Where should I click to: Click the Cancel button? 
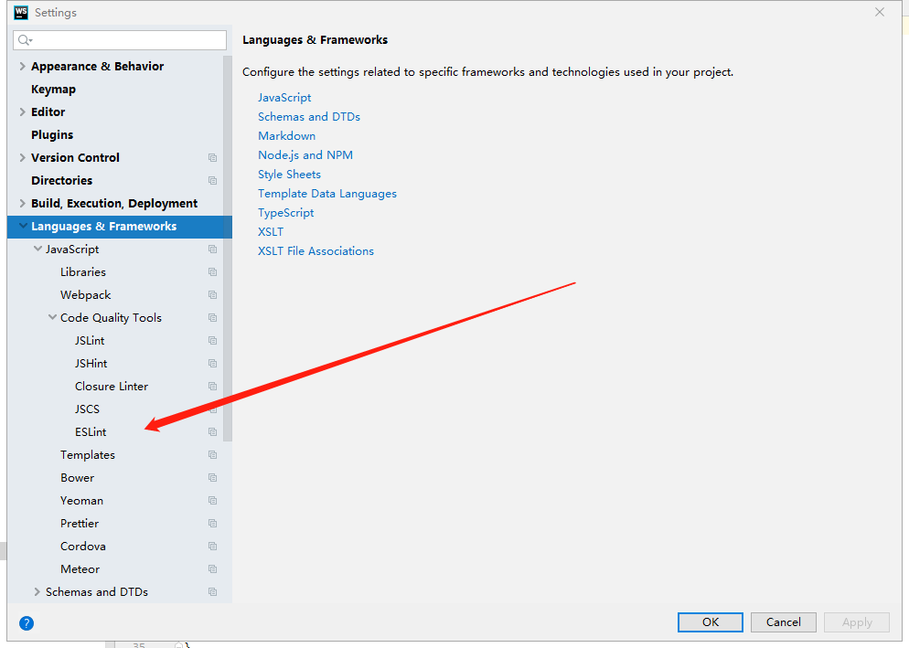783,621
